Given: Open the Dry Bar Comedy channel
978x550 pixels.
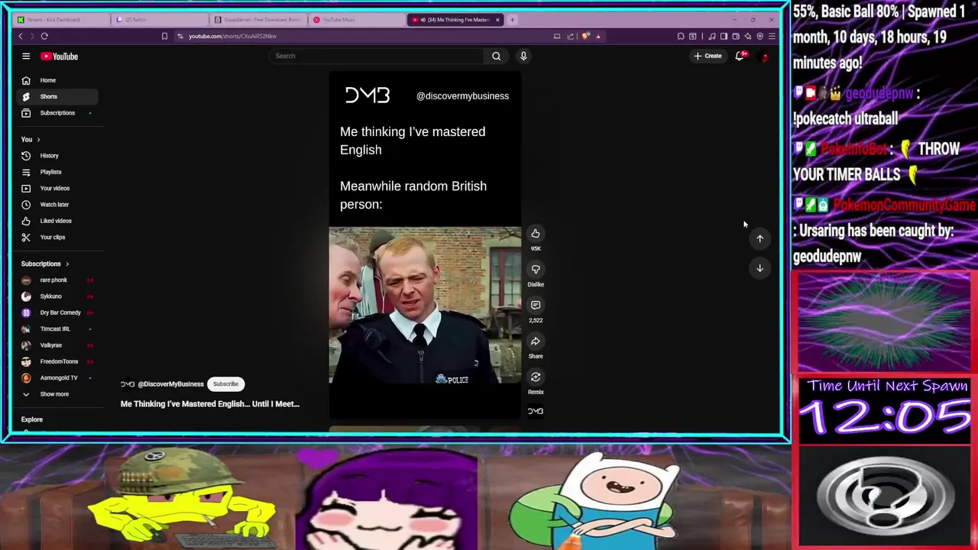Looking at the screenshot, I should pyautogui.click(x=57, y=312).
